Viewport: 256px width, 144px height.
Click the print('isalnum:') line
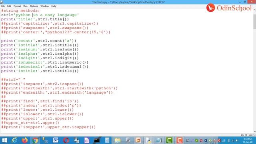(40, 50)
